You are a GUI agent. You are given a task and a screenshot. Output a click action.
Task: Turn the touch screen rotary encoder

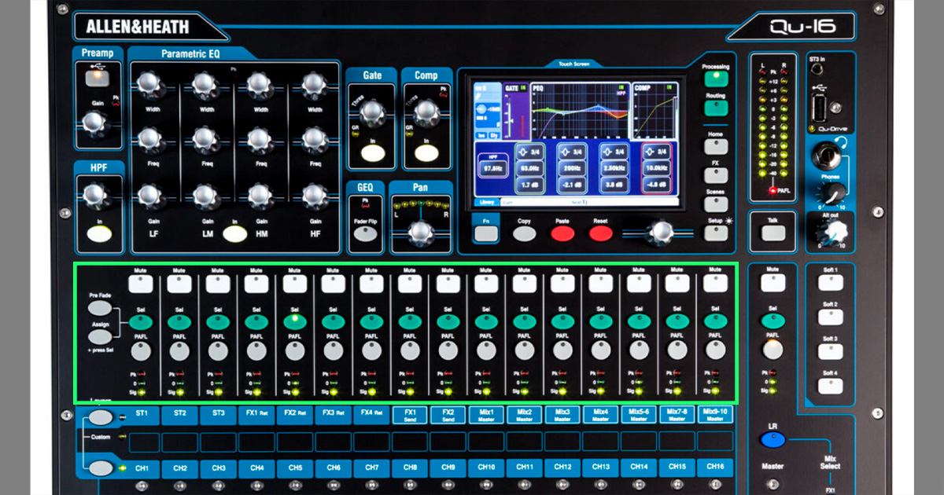coord(659,231)
